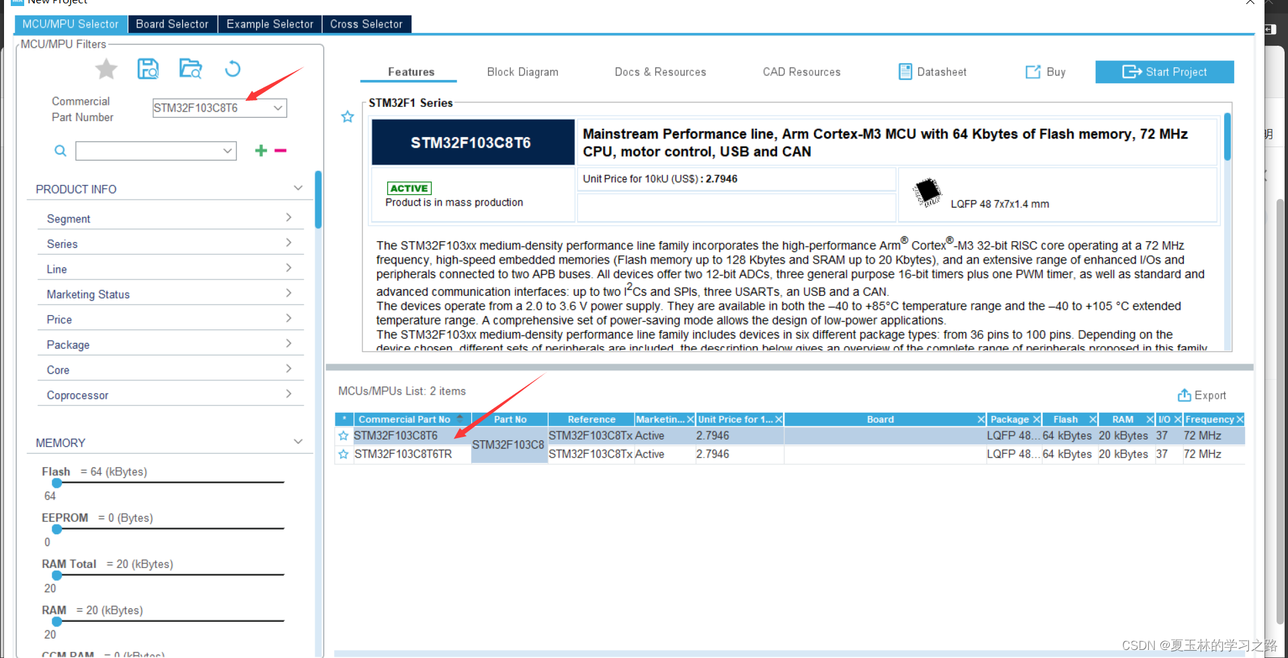
Task: Click the description panel vertical scrollbar
Action: coord(1227,137)
